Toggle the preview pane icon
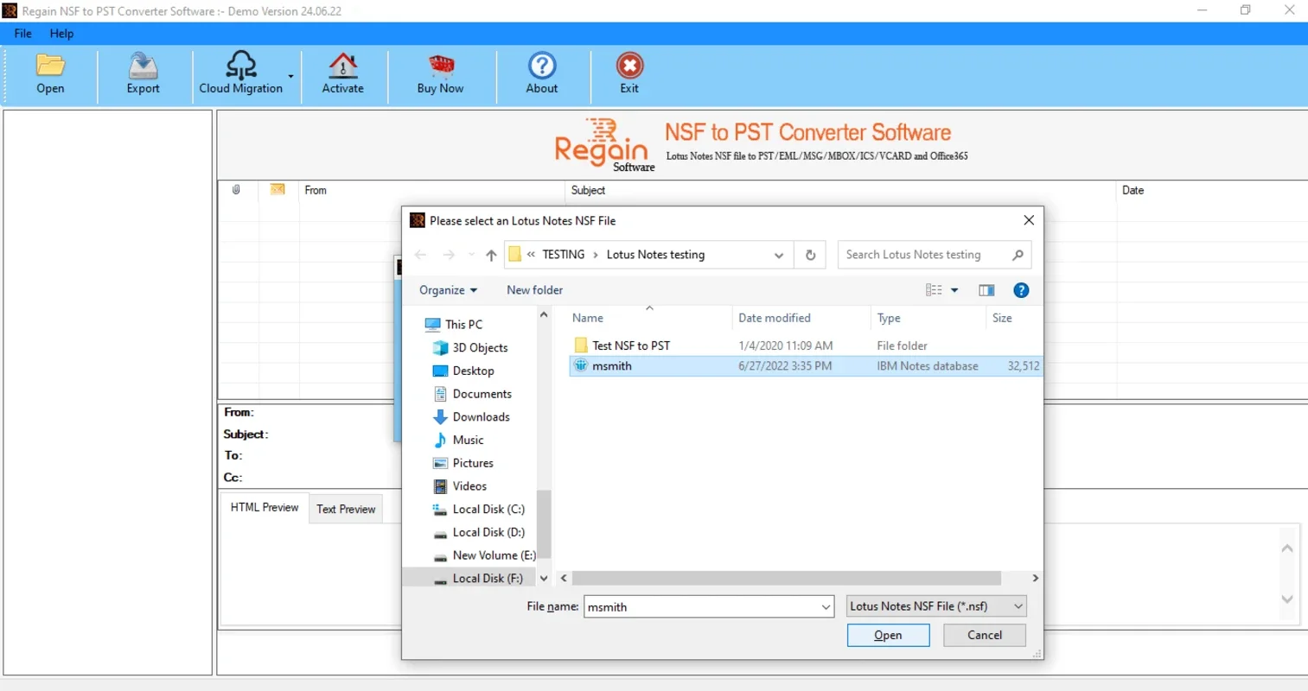Image resolution: width=1308 pixels, height=691 pixels. pos(986,290)
